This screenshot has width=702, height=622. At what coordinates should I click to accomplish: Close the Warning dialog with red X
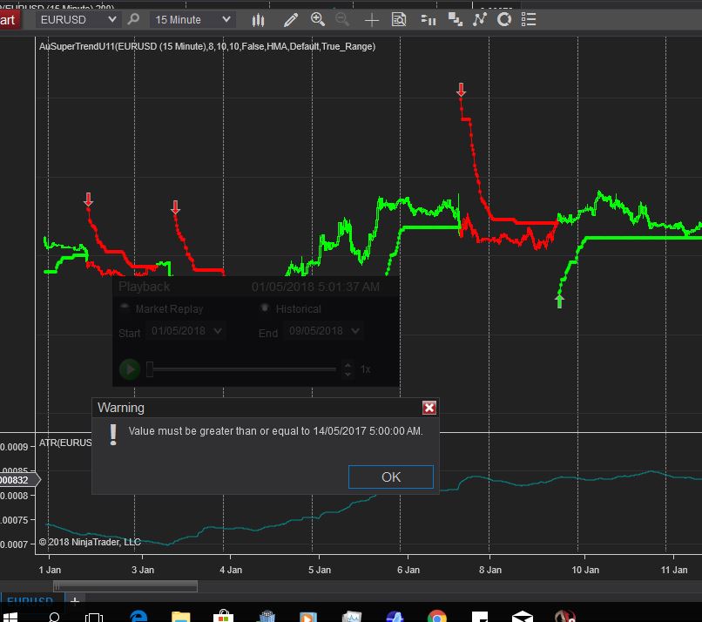click(429, 408)
